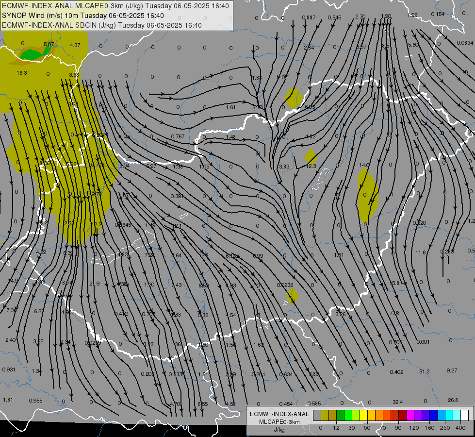This screenshot has width=475, height=437.
Task: Click the map value 0.545
Action: pyautogui.click(x=335, y=17)
